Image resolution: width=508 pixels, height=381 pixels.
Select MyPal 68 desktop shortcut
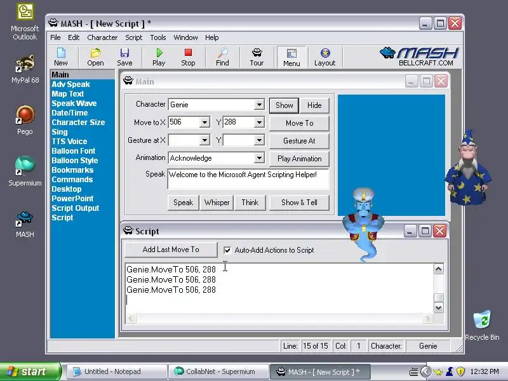tap(25, 69)
